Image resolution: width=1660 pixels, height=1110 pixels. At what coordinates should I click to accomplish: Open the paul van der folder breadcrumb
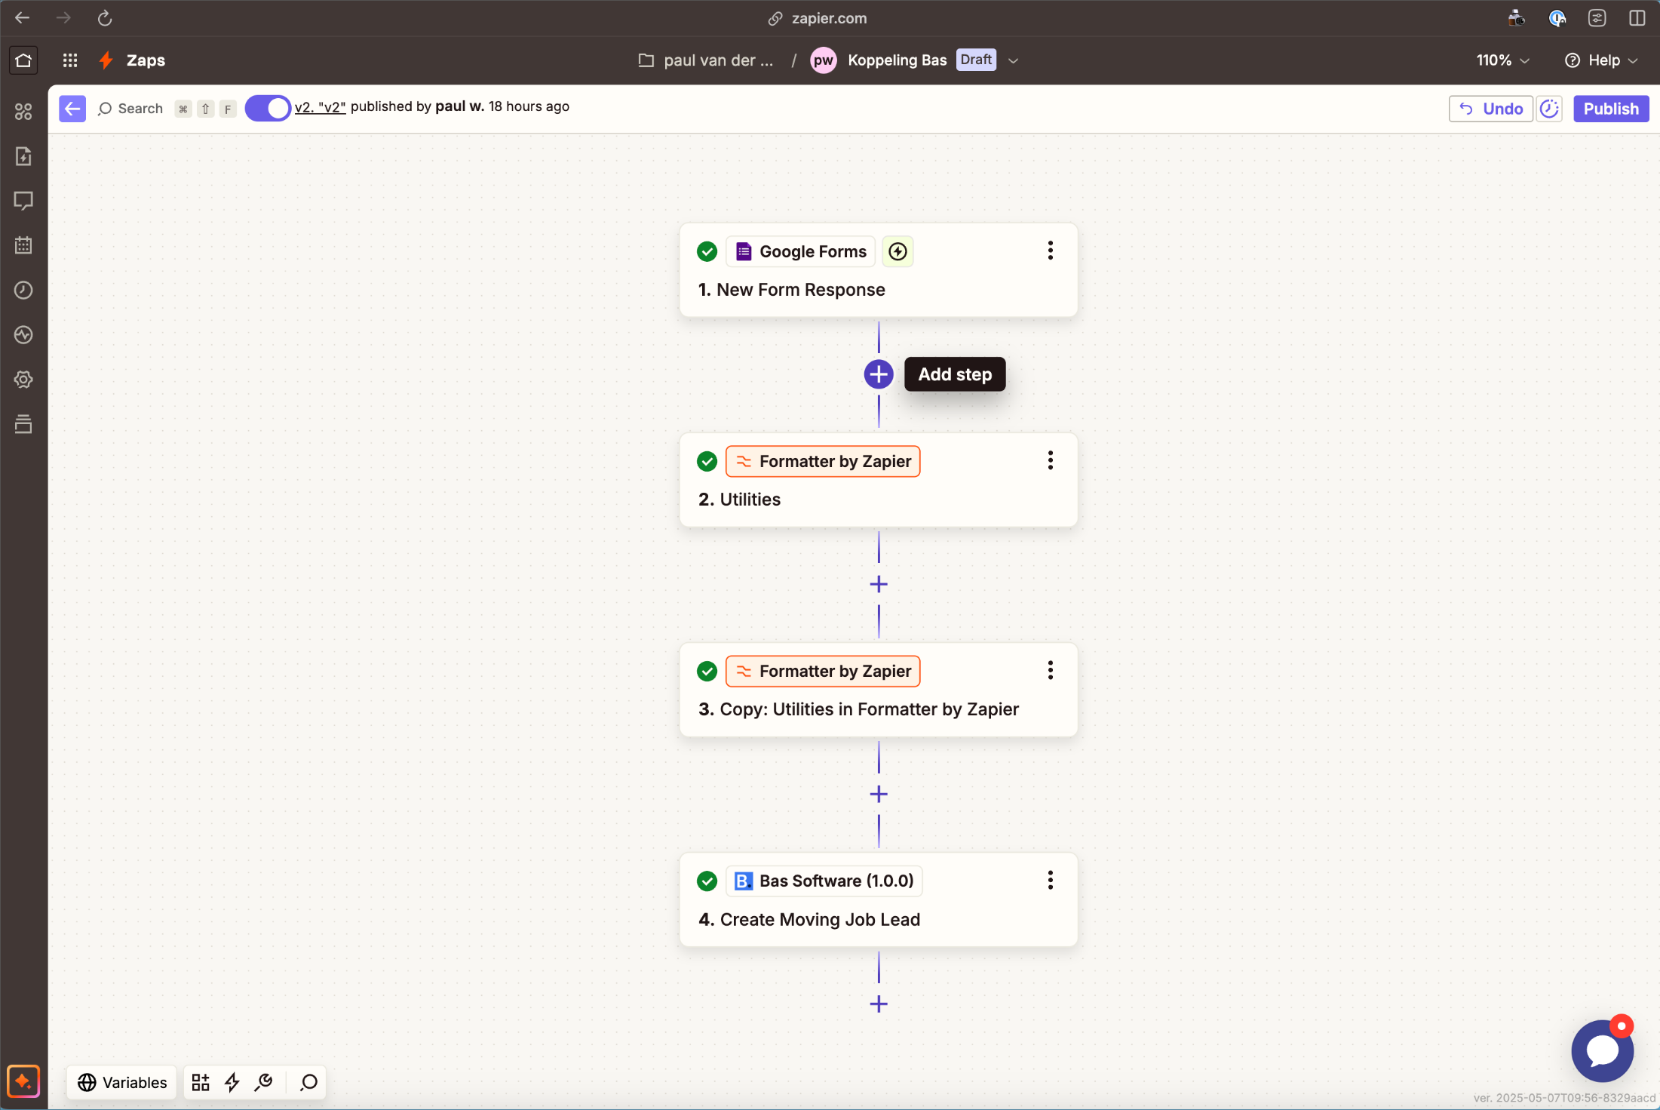click(706, 60)
